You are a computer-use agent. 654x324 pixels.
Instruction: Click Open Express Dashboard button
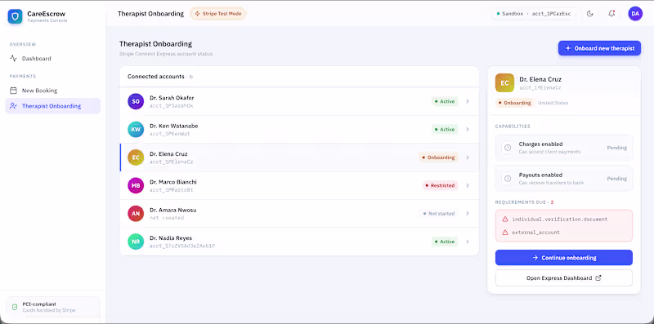click(564, 277)
